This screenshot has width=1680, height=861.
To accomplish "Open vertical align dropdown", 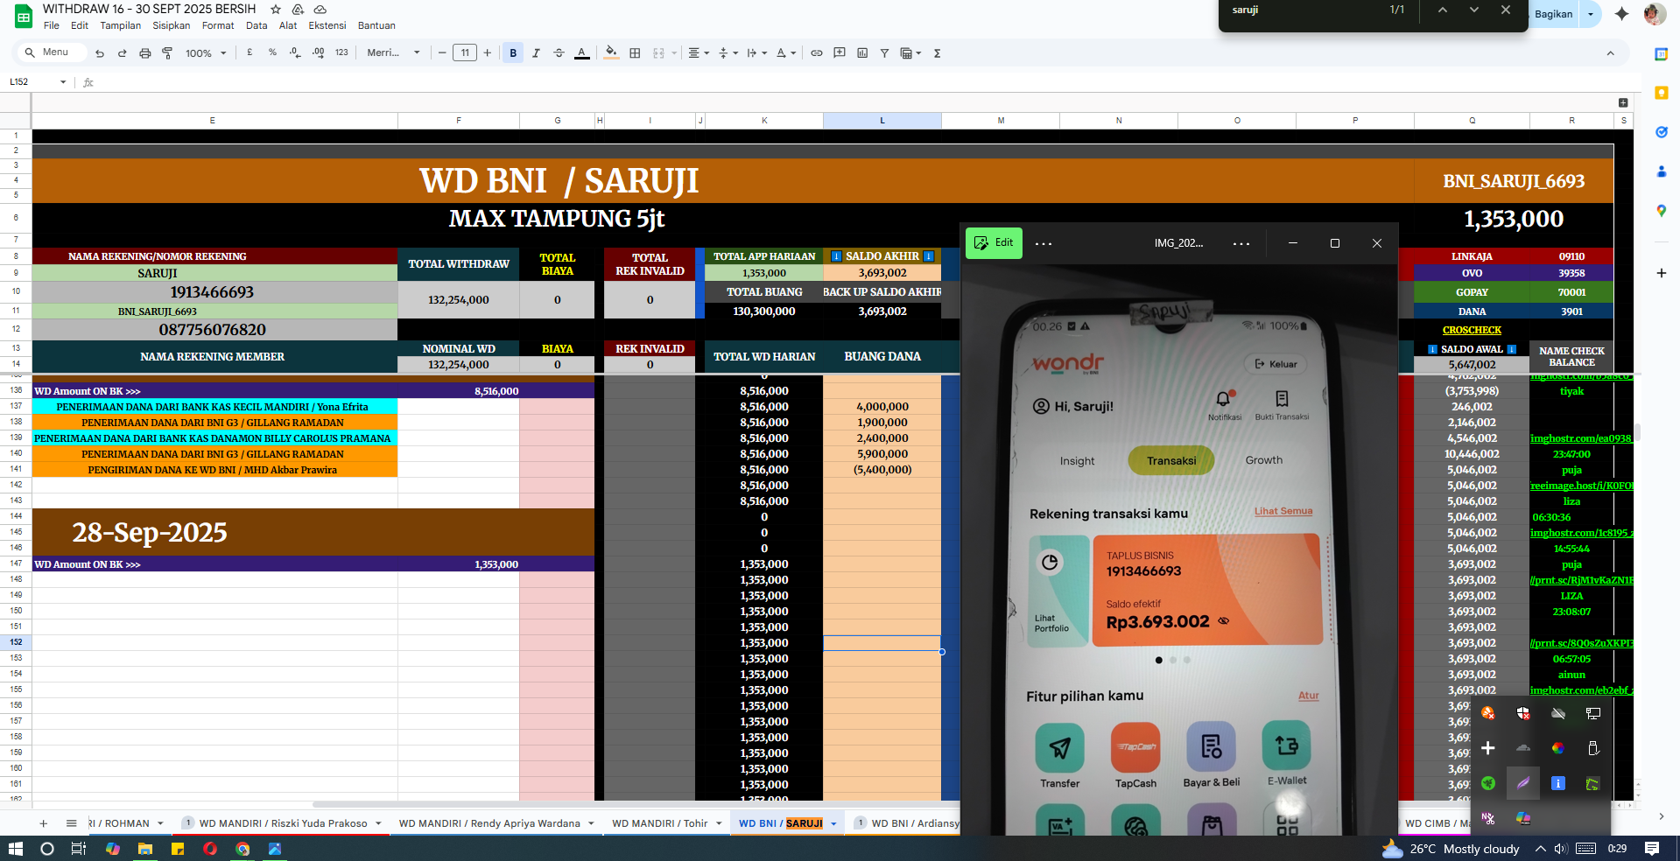I will coord(728,53).
